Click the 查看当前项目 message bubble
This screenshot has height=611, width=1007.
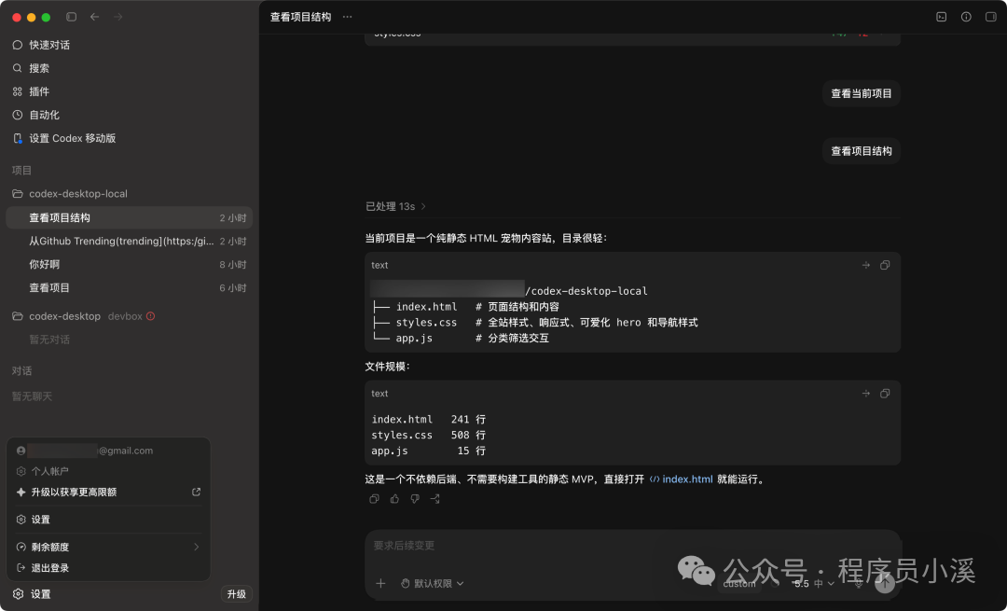862,93
